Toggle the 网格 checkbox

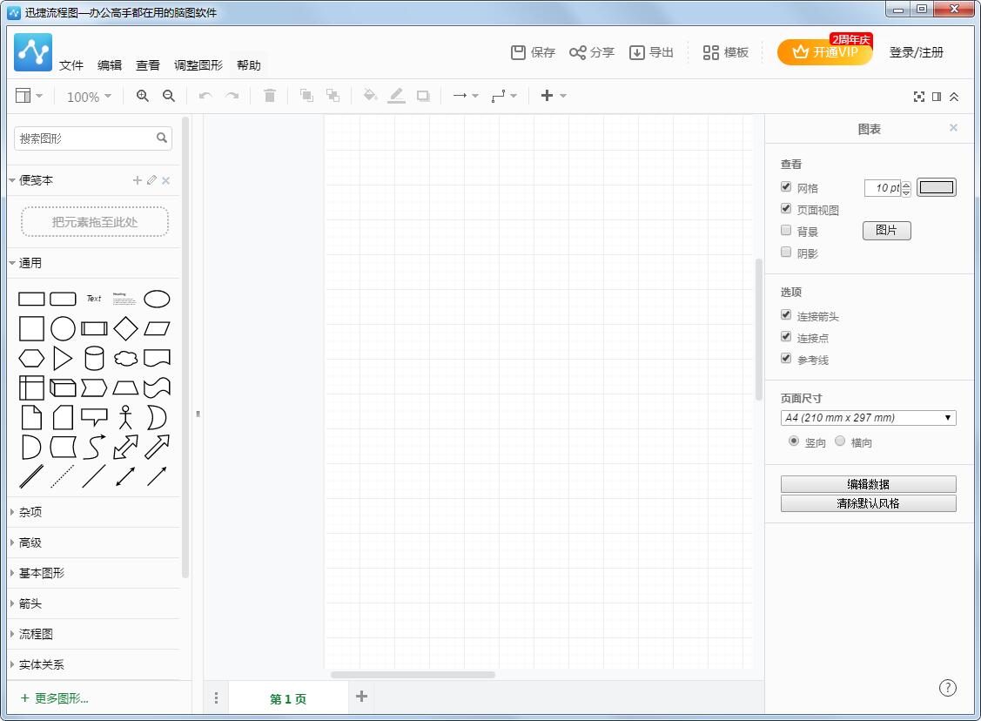[x=786, y=186]
